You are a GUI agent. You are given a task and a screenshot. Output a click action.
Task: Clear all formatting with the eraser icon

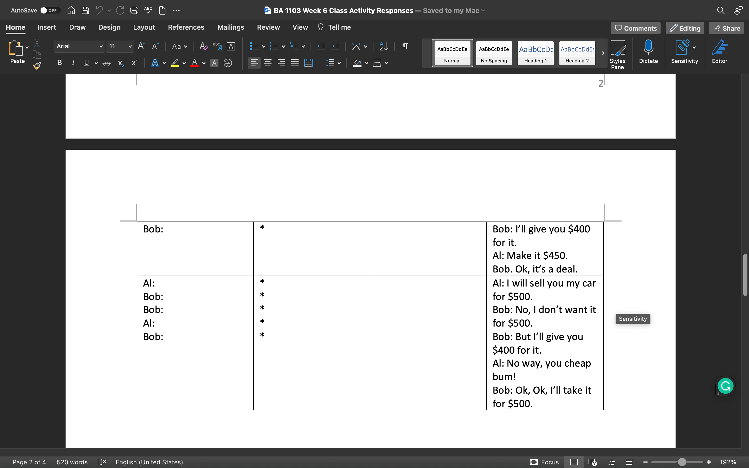pyautogui.click(x=203, y=46)
